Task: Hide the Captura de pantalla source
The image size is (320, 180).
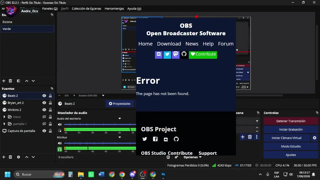Action: [44, 131]
